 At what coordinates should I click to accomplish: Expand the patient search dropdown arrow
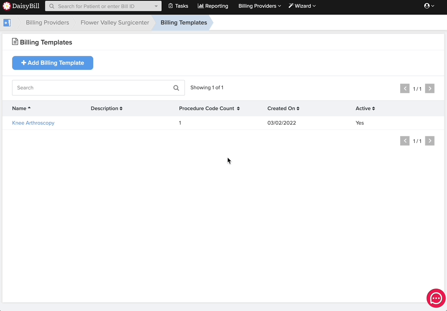coord(156,6)
